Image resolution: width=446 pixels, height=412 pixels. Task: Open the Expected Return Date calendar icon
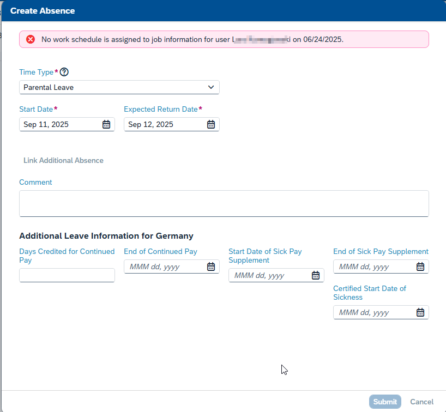[x=211, y=124]
